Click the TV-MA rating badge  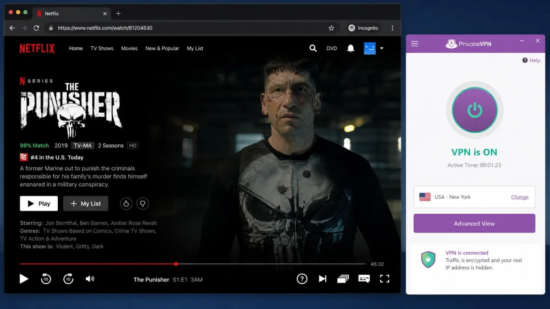pos(83,145)
